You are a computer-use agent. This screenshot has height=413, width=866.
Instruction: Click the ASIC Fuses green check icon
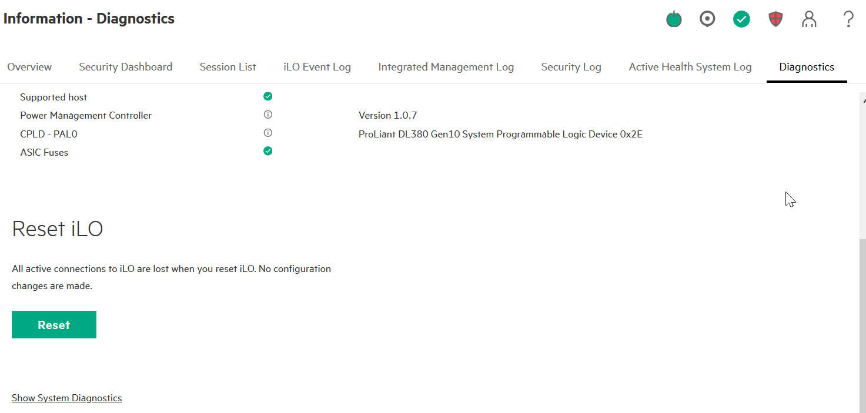click(x=268, y=152)
